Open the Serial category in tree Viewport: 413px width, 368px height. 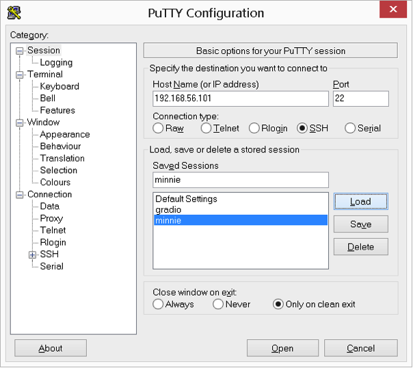(52, 266)
